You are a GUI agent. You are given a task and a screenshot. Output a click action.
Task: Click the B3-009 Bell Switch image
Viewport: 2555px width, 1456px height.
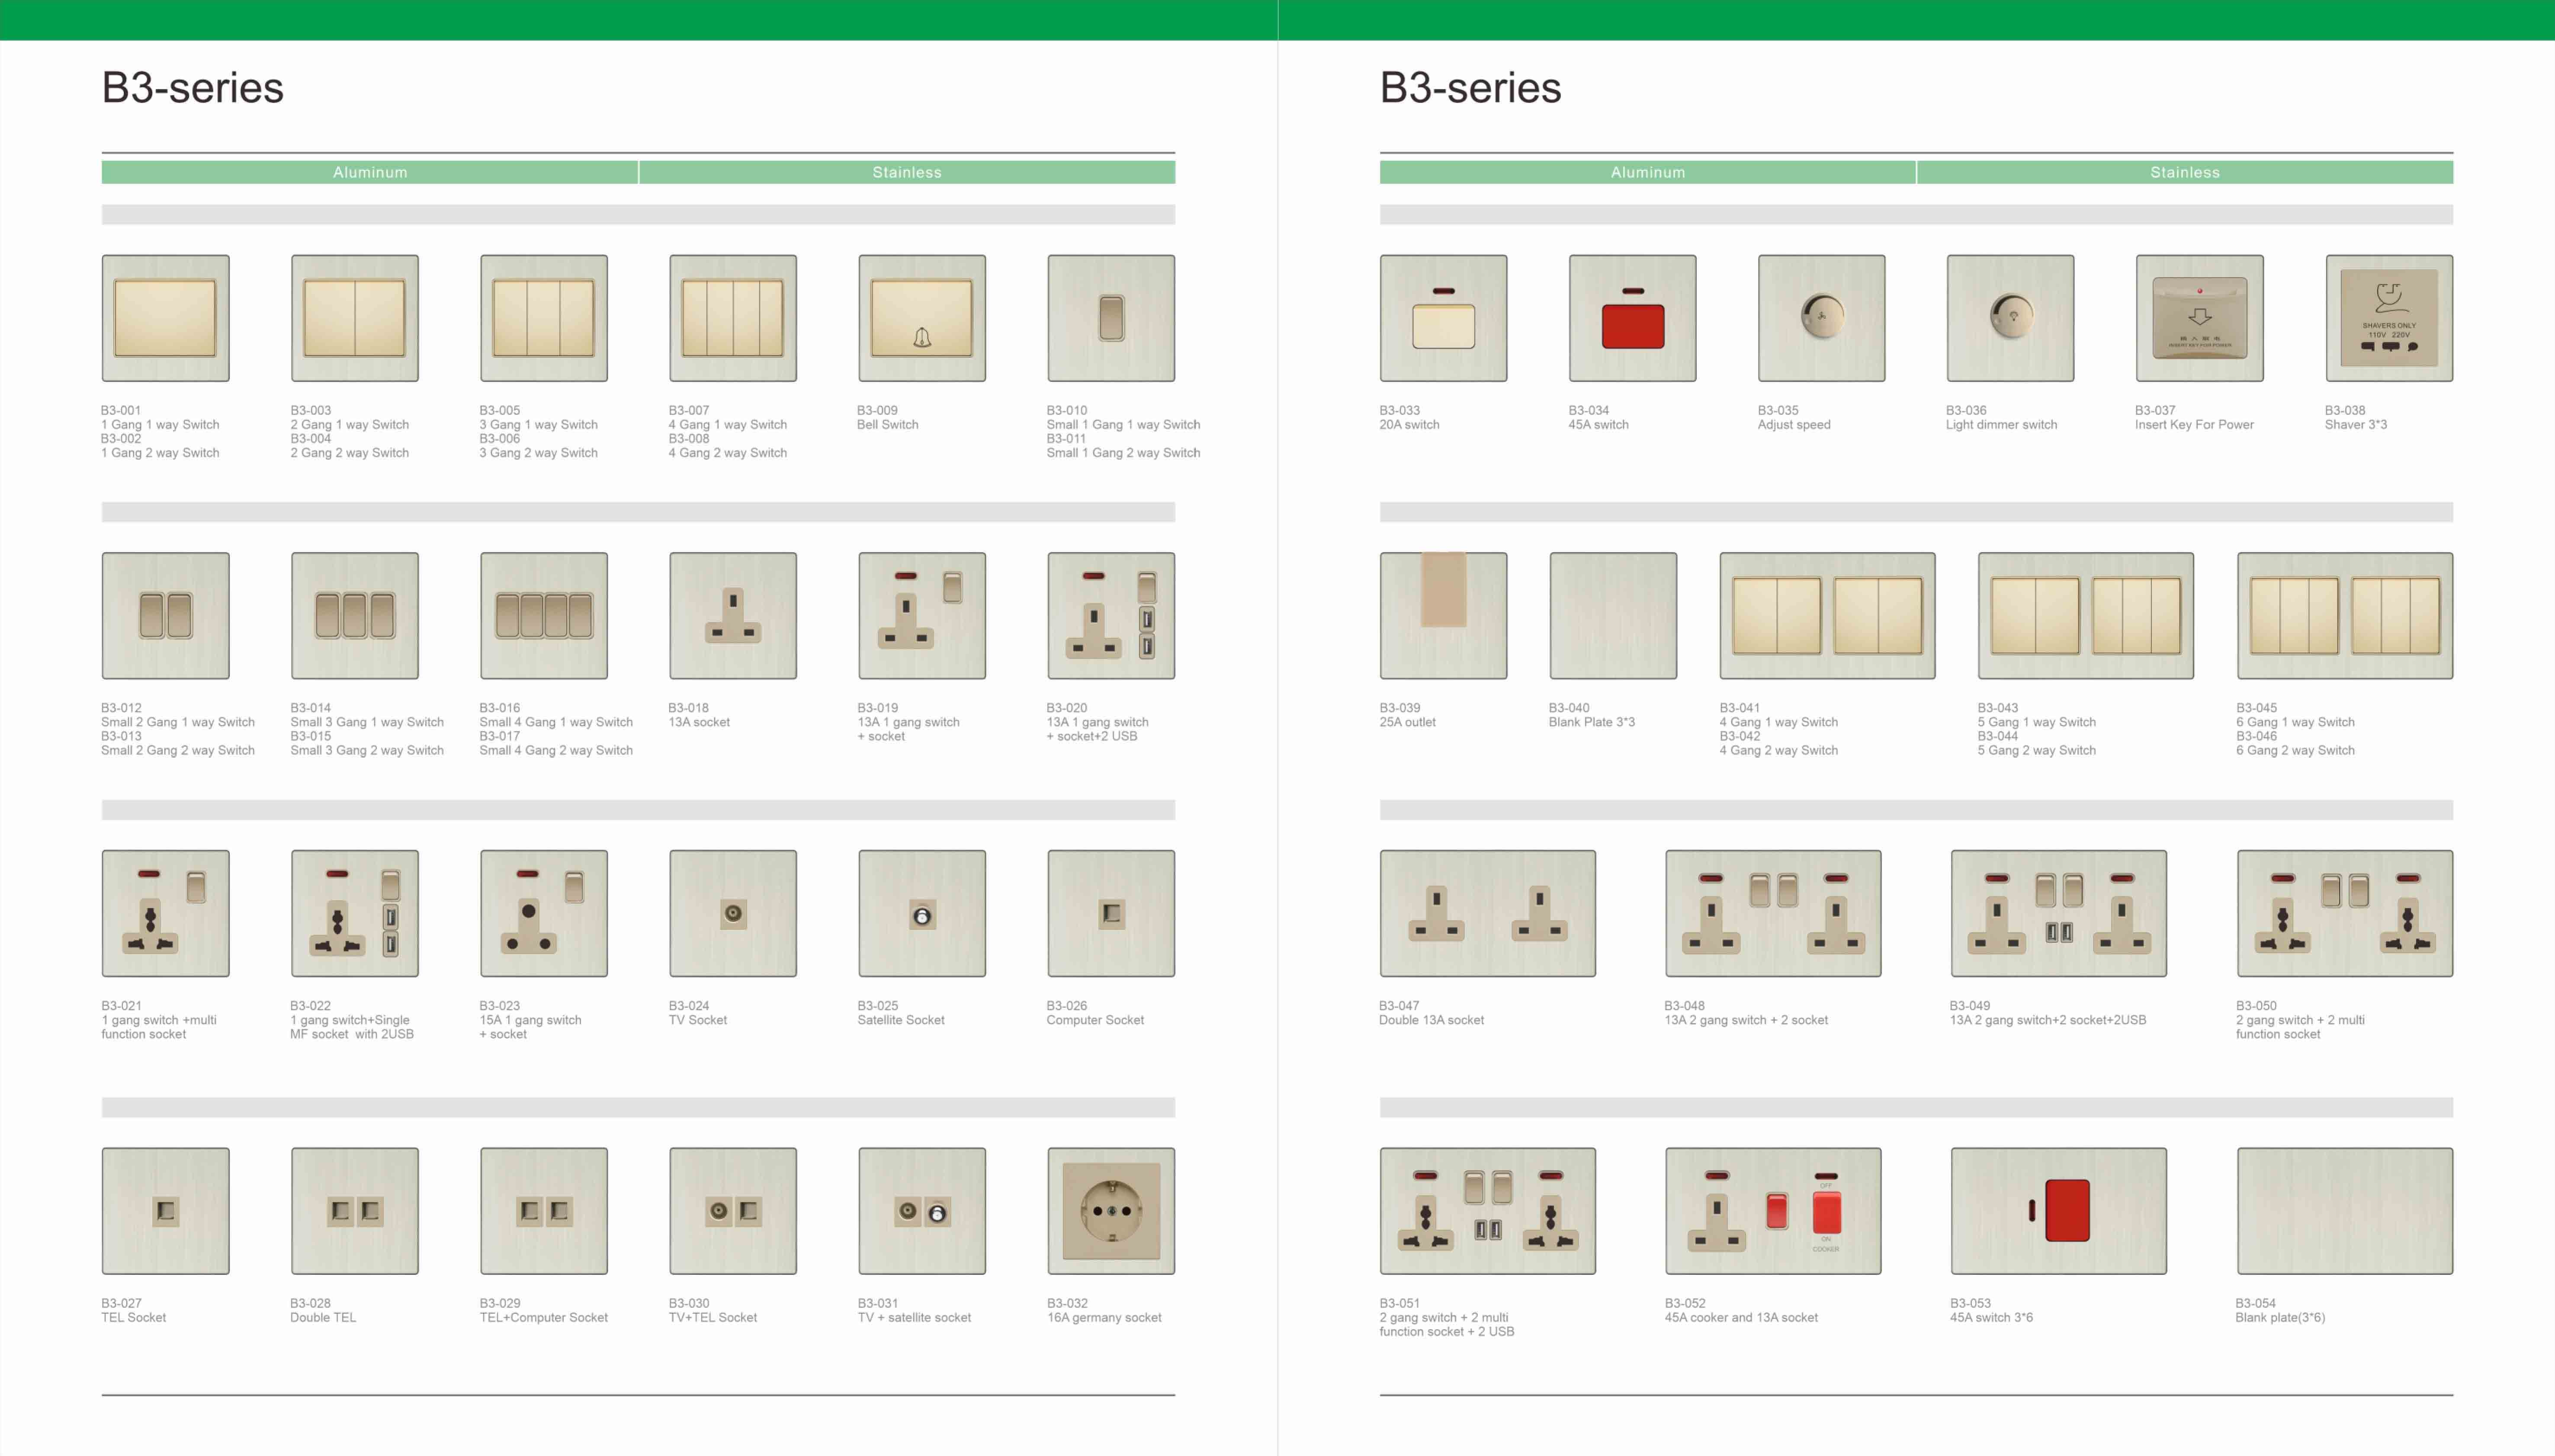click(x=921, y=318)
